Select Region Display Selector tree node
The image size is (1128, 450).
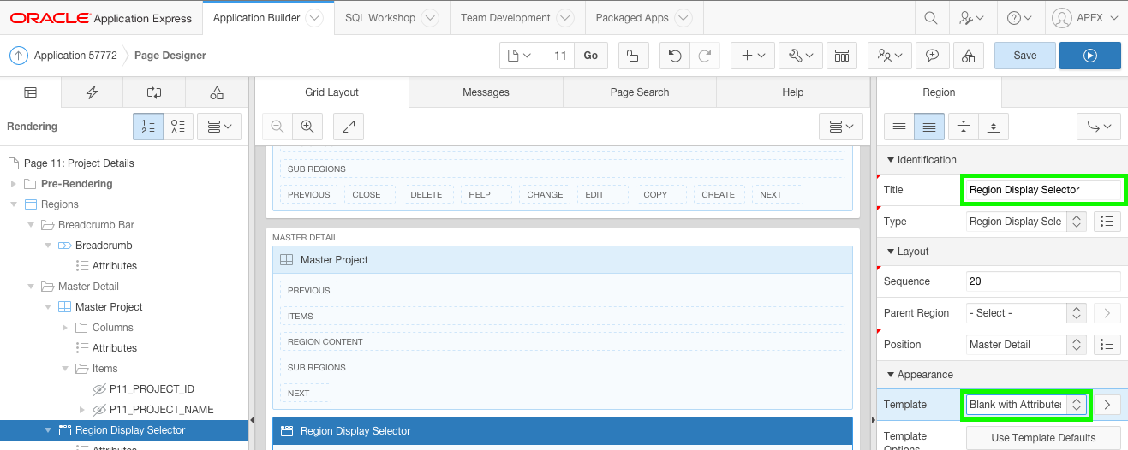coord(130,430)
